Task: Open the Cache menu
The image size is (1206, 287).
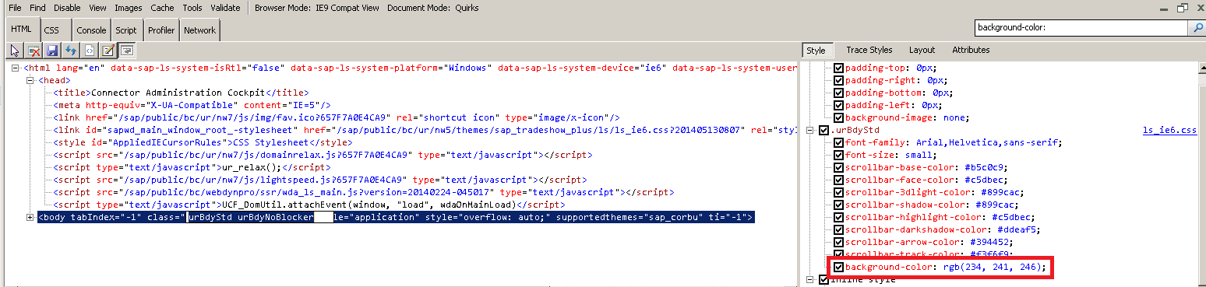Action: (163, 8)
